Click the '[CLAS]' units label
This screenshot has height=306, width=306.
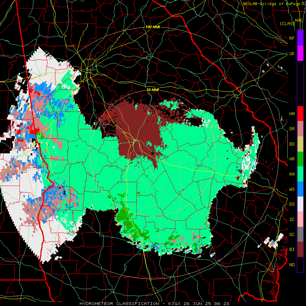(287, 23)
